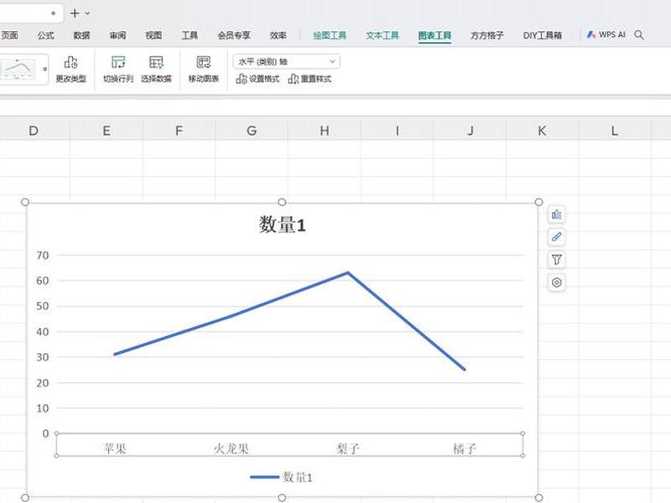Click the bottom-center handle of the chart
Image resolution: width=671 pixels, height=503 pixels.
pyautogui.click(x=282, y=498)
